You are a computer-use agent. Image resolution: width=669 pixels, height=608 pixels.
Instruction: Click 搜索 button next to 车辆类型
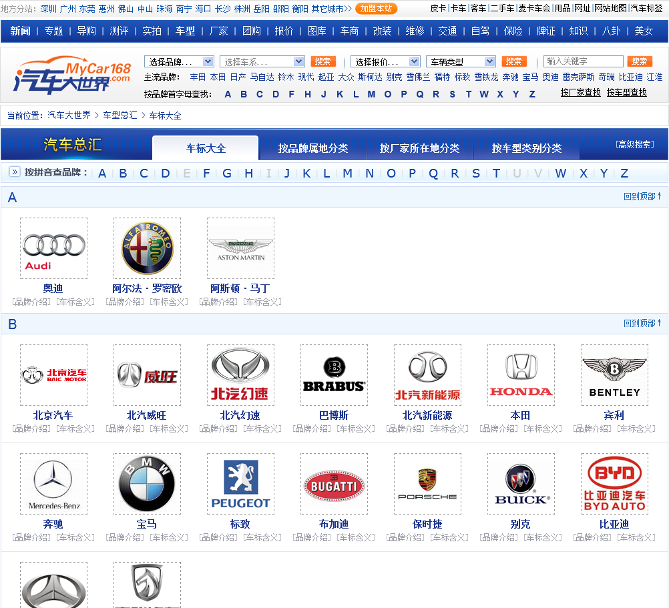point(514,61)
